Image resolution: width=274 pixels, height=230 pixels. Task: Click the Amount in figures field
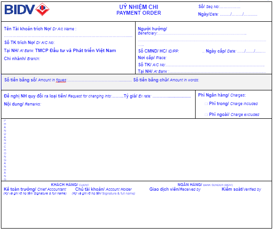(x=99, y=80)
